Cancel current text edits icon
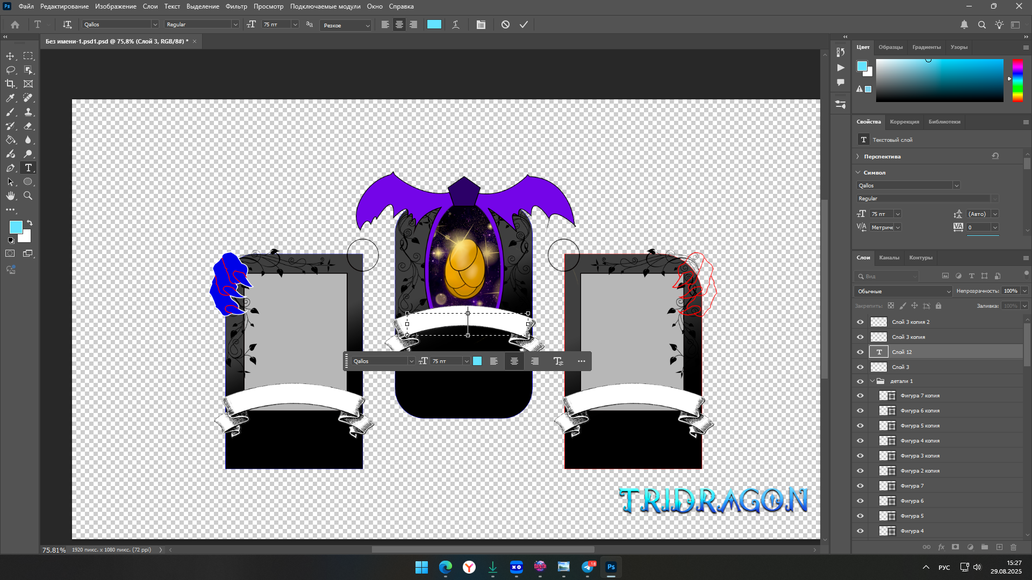Viewport: 1032px width, 580px height. tap(505, 25)
